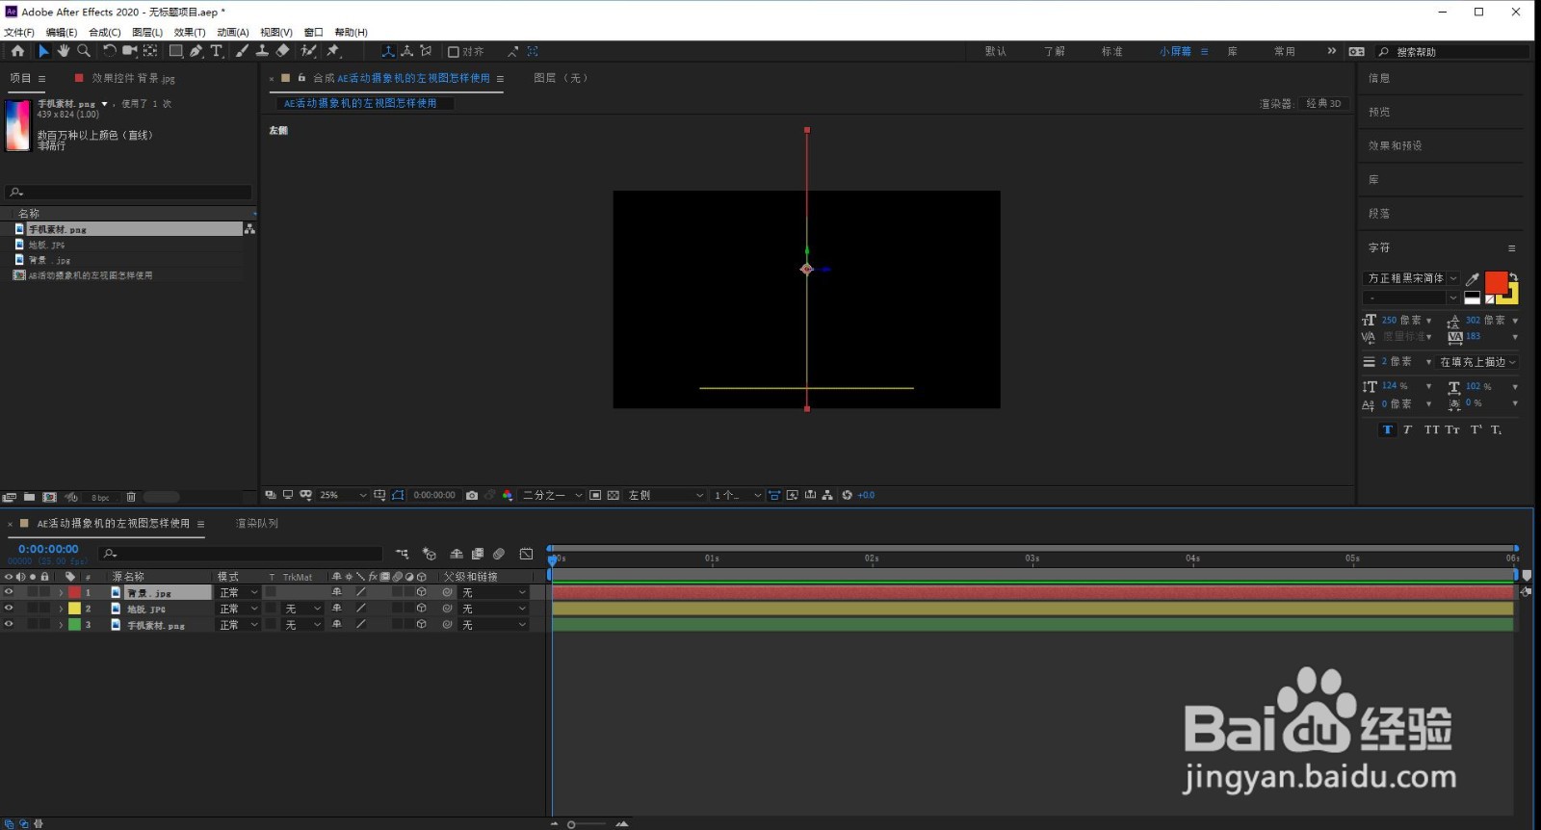The image size is (1541, 830).
Task: Select the Rotation tool
Action: click(x=109, y=51)
